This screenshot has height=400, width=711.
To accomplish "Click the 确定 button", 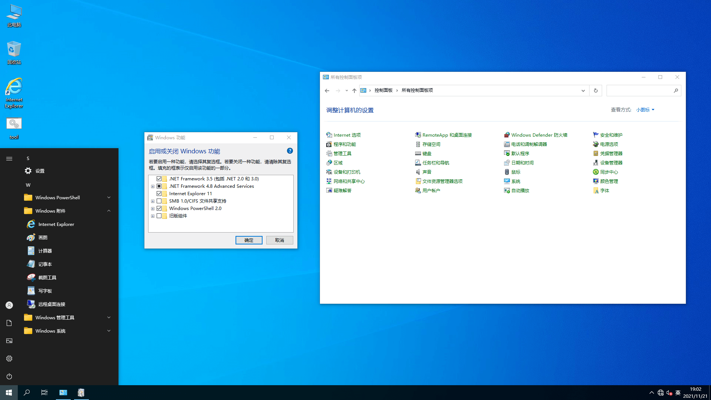I will click(x=249, y=240).
